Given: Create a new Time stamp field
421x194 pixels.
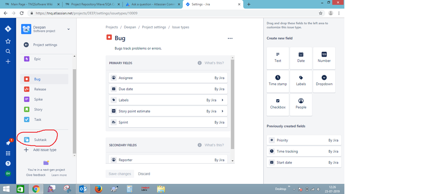Looking at the screenshot, I should [x=278, y=81].
